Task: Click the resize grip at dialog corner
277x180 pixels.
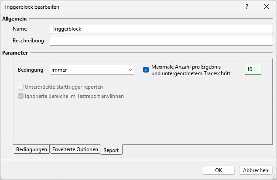Action: point(274,177)
